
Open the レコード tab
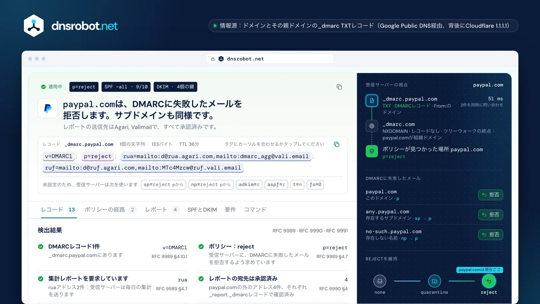point(59,210)
